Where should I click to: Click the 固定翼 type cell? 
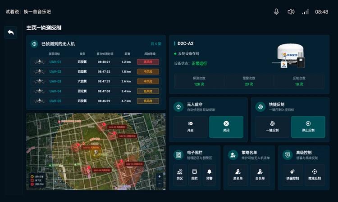[x=82, y=91]
